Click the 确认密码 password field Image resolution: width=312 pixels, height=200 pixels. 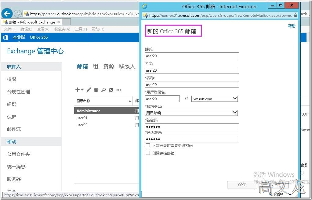[x=192, y=139]
